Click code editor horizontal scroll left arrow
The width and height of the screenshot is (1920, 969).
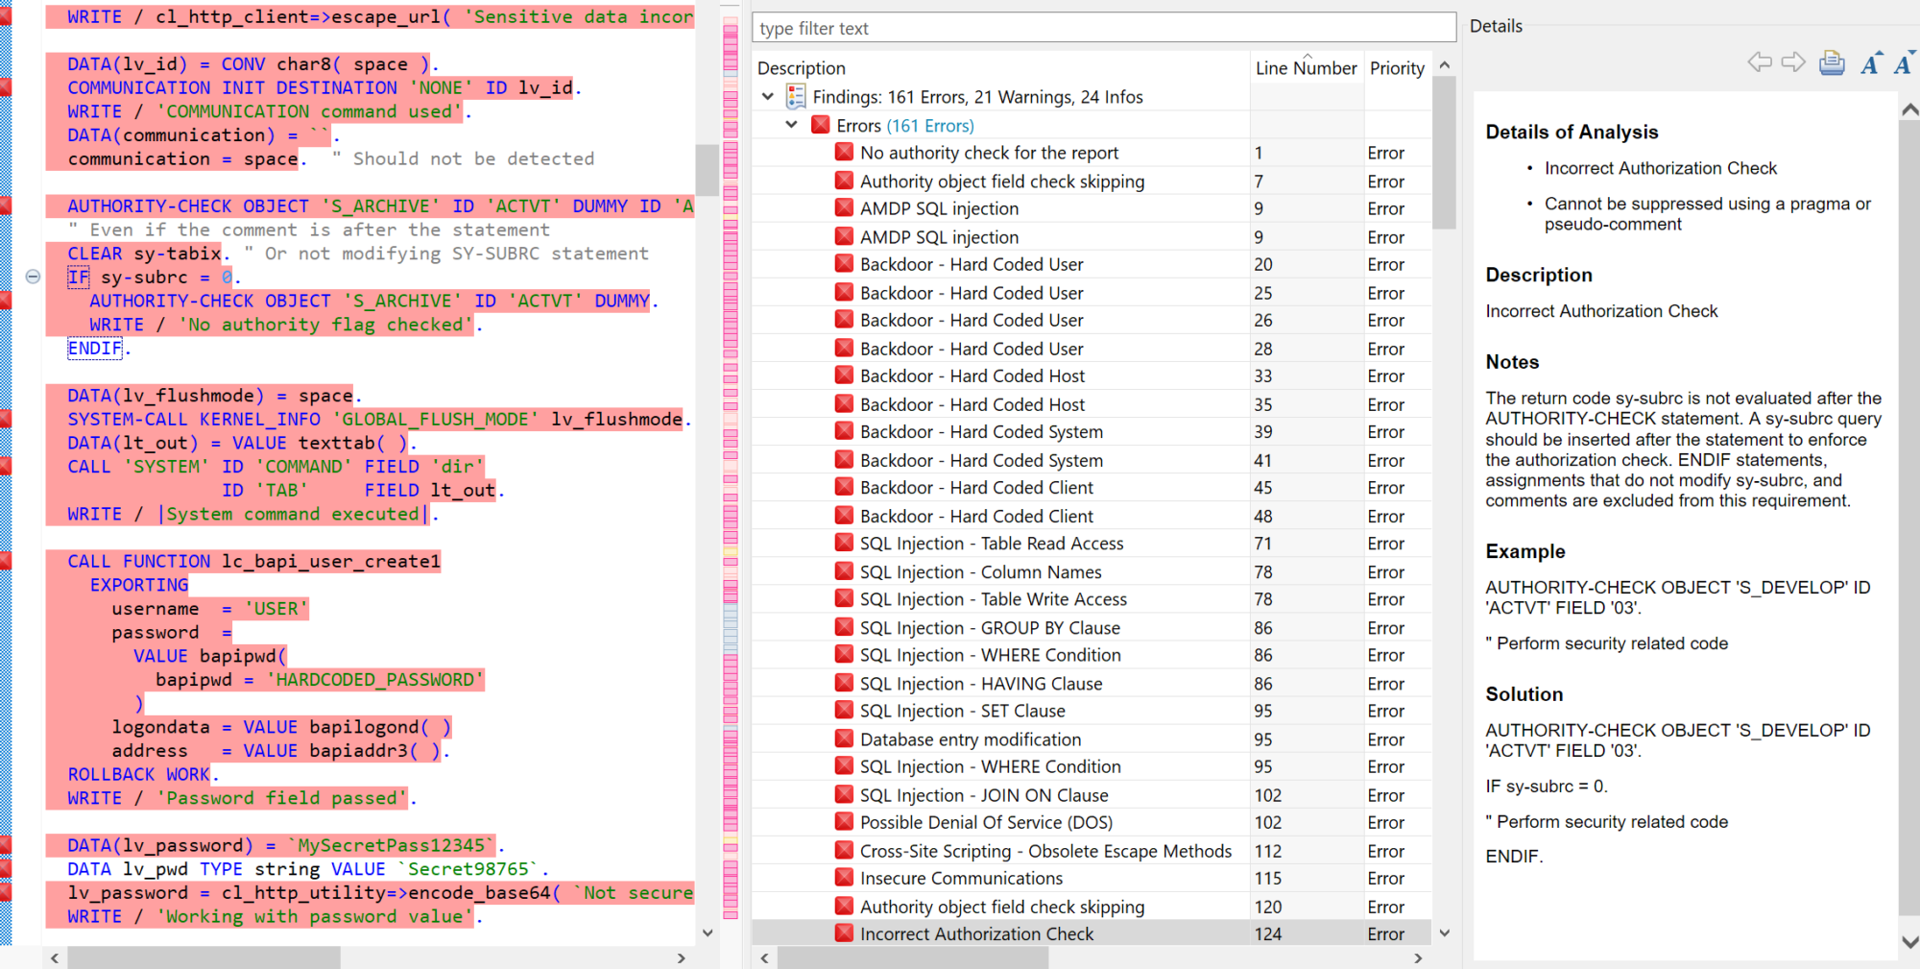[x=55, y=957]
